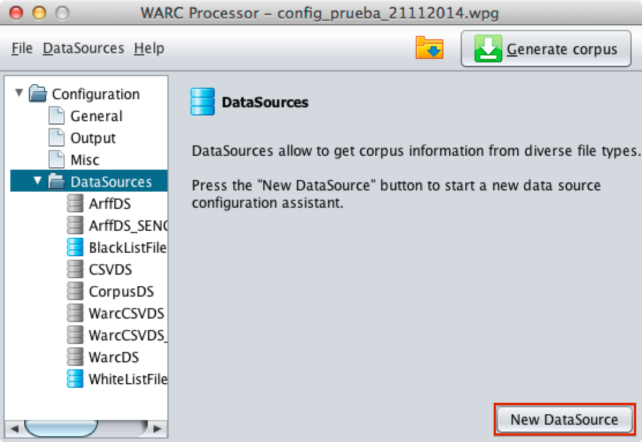Screen dimensions: 642x442
Task: Open the File menu
Action: click(x=22, y=48)
